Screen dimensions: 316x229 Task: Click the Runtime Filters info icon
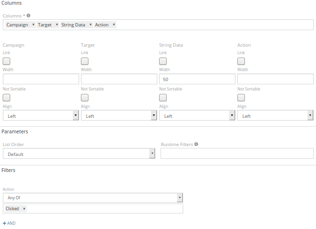point(196,145)
